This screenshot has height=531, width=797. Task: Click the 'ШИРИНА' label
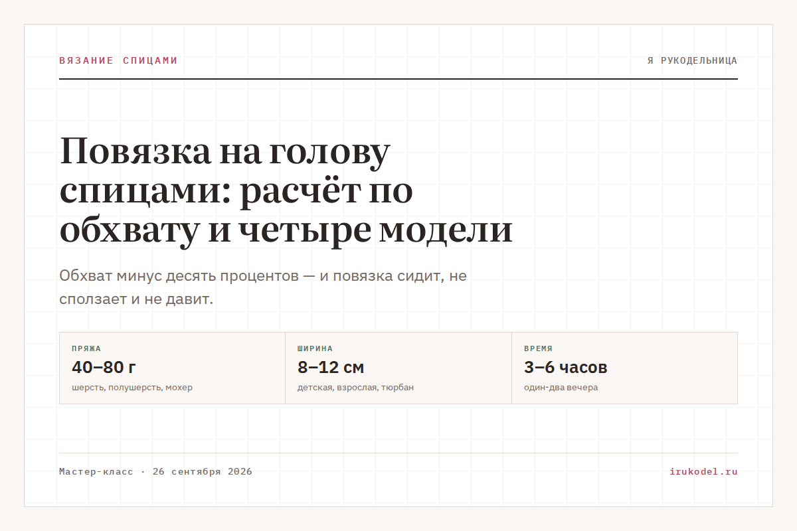(315, 348)
